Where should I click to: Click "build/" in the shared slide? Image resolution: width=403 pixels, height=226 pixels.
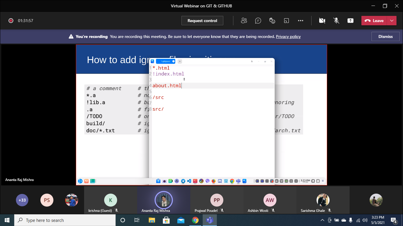pyautogui.click(x=96, y=123)
